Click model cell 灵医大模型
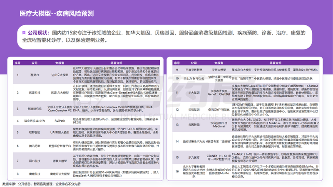This screenshot has height=187, width=333. (x=219, y=70)
